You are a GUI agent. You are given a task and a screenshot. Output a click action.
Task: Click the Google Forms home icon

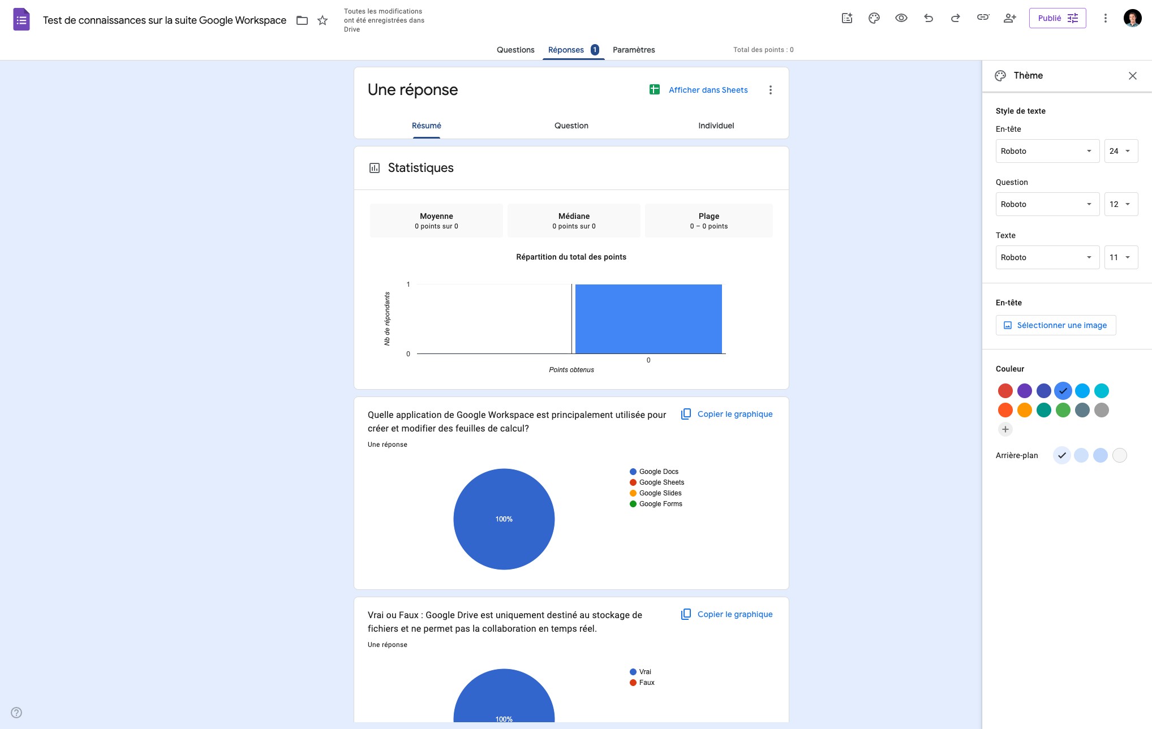[22, 20]
